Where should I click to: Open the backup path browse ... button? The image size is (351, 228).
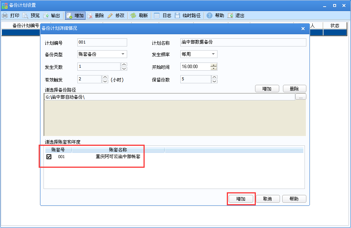[301, 97]
